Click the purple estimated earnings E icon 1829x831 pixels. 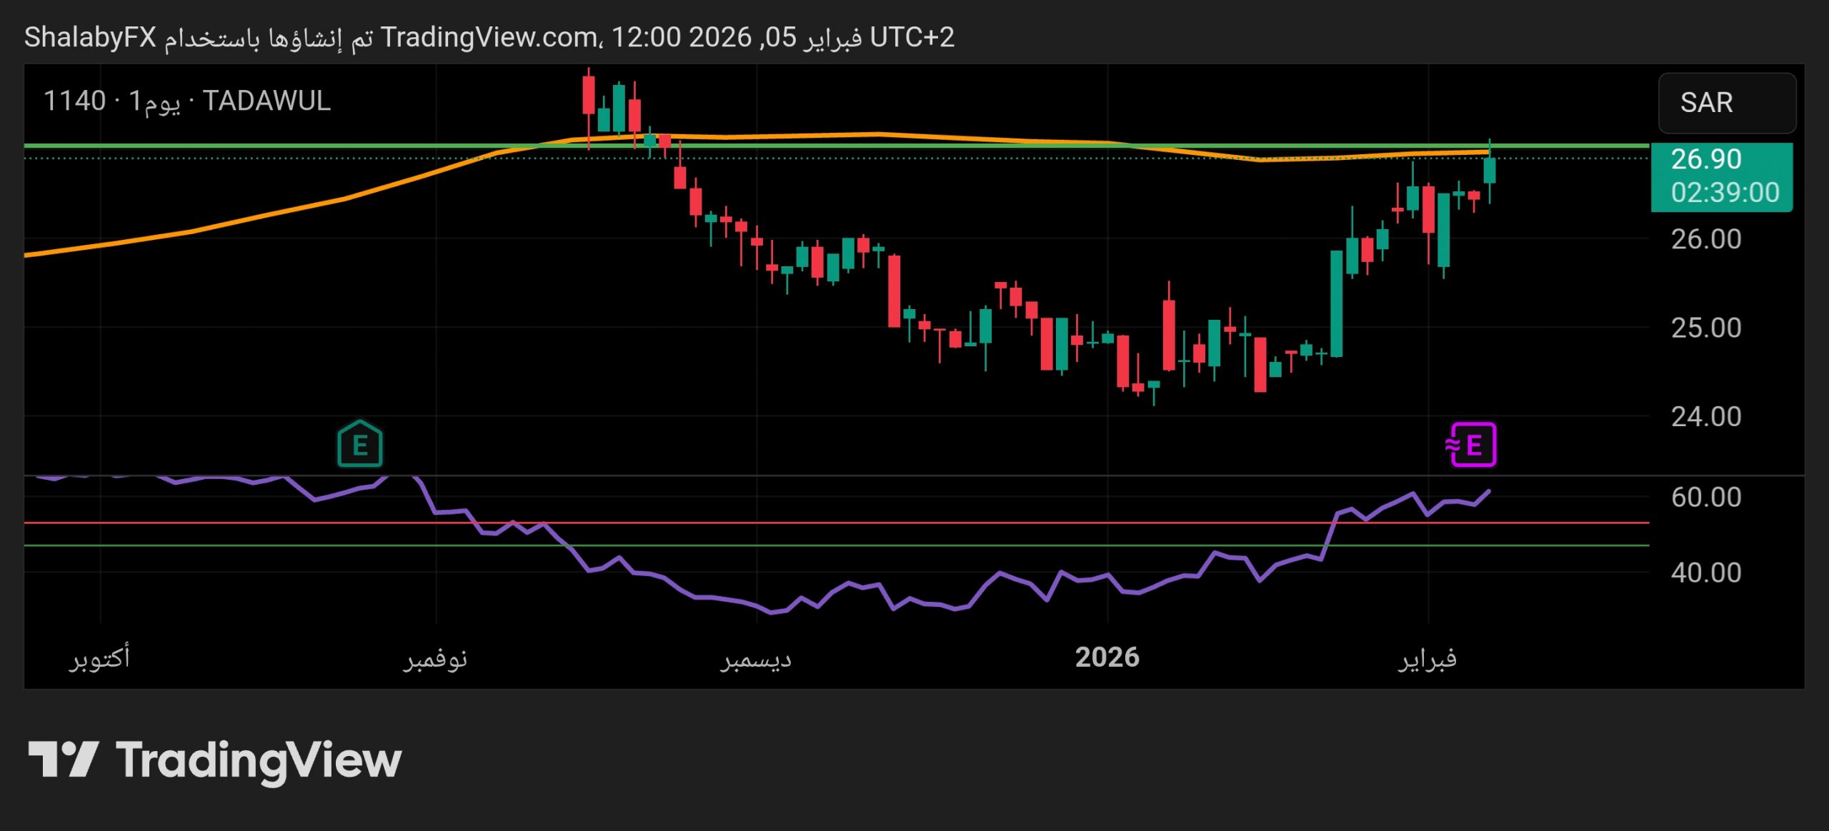tap(1472, 445)
